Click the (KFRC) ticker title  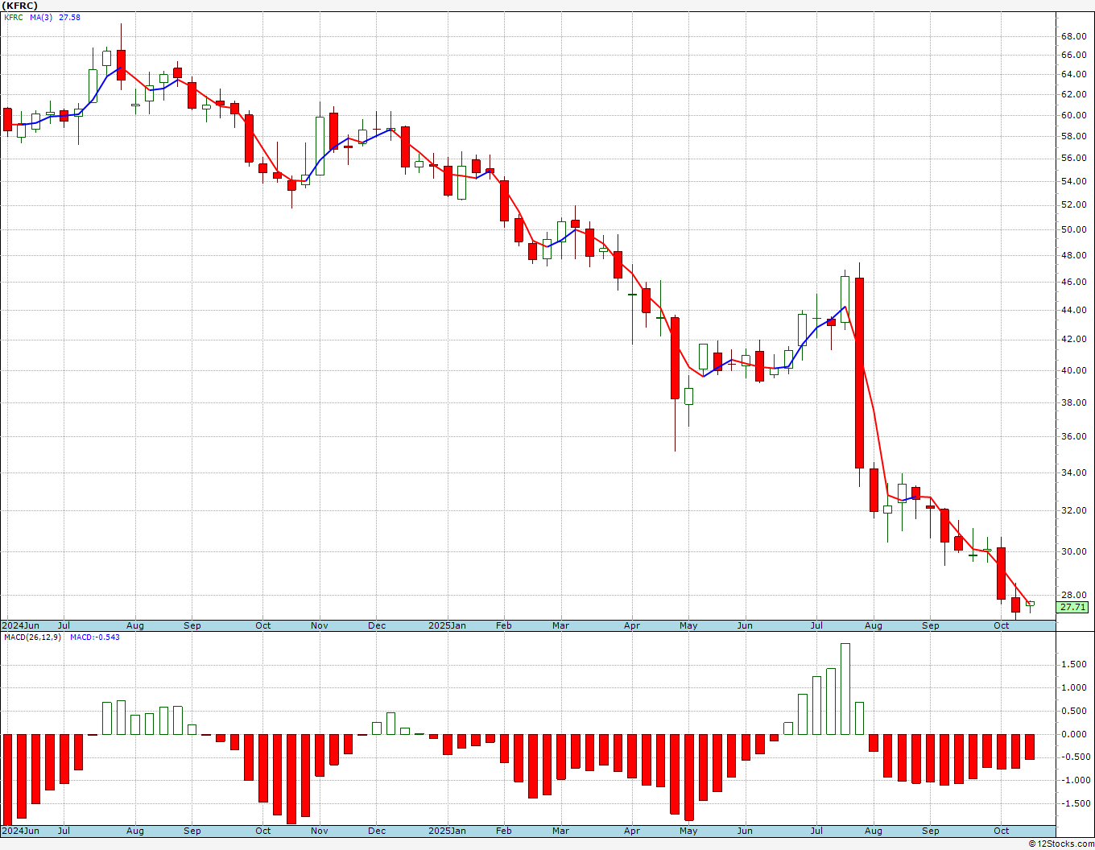[20, 6]
